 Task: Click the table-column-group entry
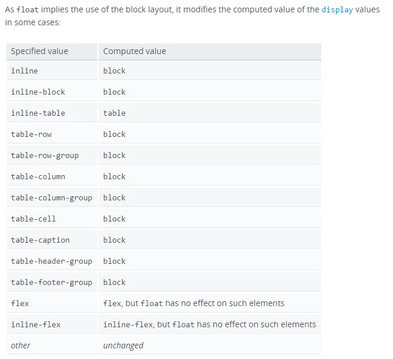tap(52, 197)
